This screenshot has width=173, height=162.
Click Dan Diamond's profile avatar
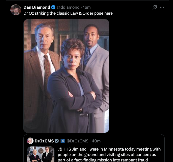point(16,10)
